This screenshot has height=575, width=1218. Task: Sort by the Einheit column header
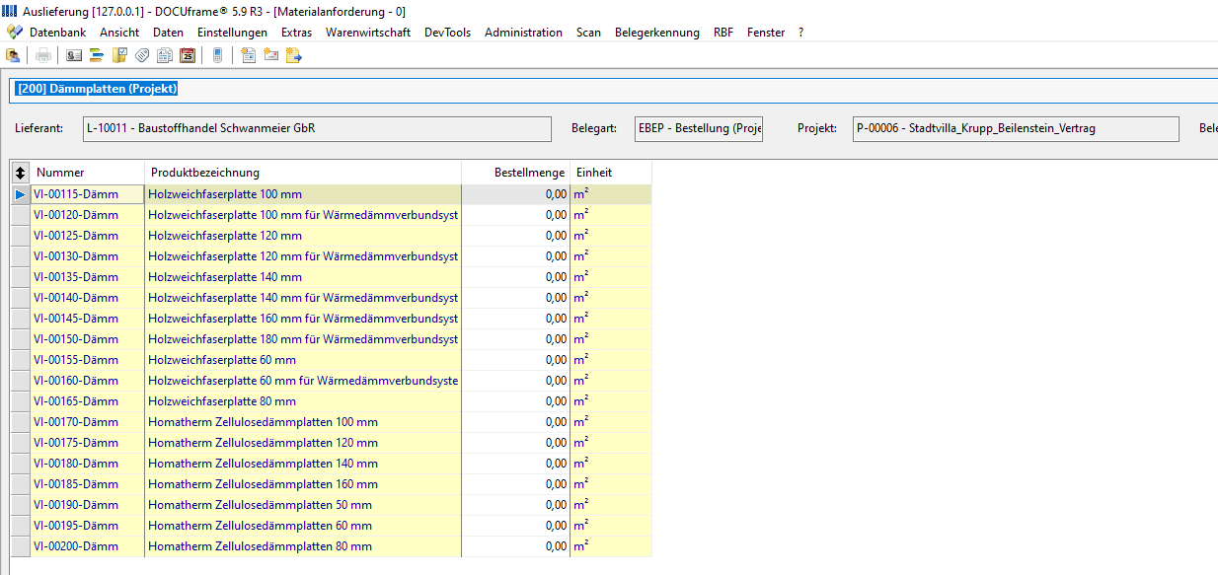point(611,173)
